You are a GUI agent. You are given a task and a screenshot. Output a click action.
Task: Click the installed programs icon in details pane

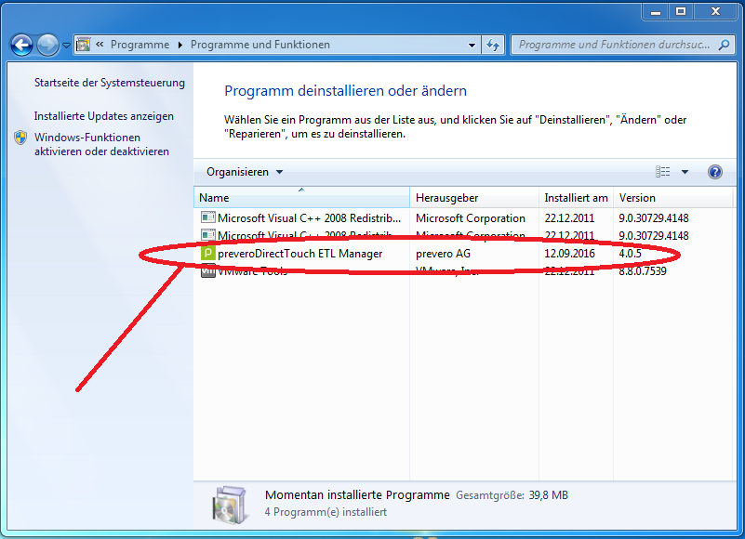pos(230,505)
